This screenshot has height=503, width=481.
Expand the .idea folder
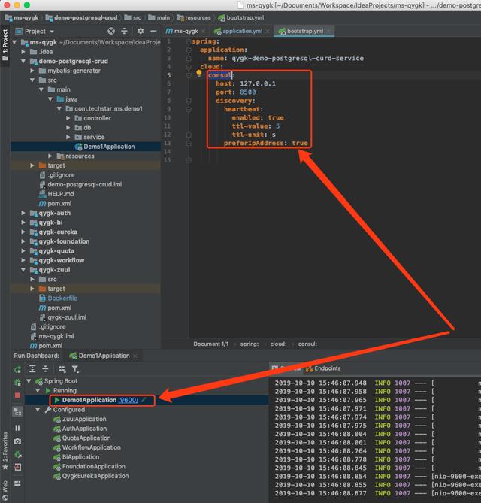pos(23,52)
